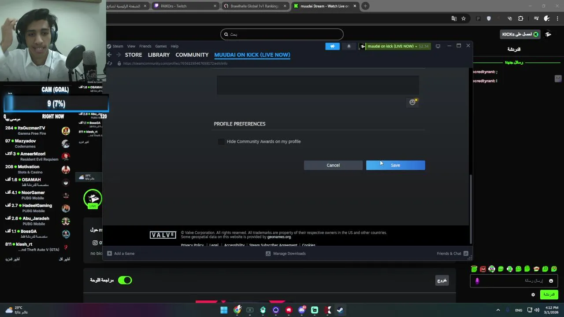Open AmeerMzori Resident Evil channel
The image size is (564, 317).
37,156
